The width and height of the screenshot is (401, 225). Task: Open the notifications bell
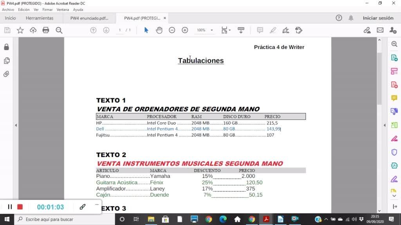click(x=351, y=18)
